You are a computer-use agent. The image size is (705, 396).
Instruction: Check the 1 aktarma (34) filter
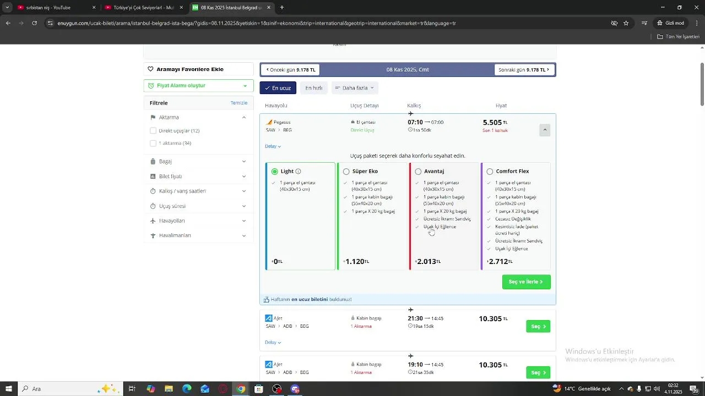coord(153,144)
